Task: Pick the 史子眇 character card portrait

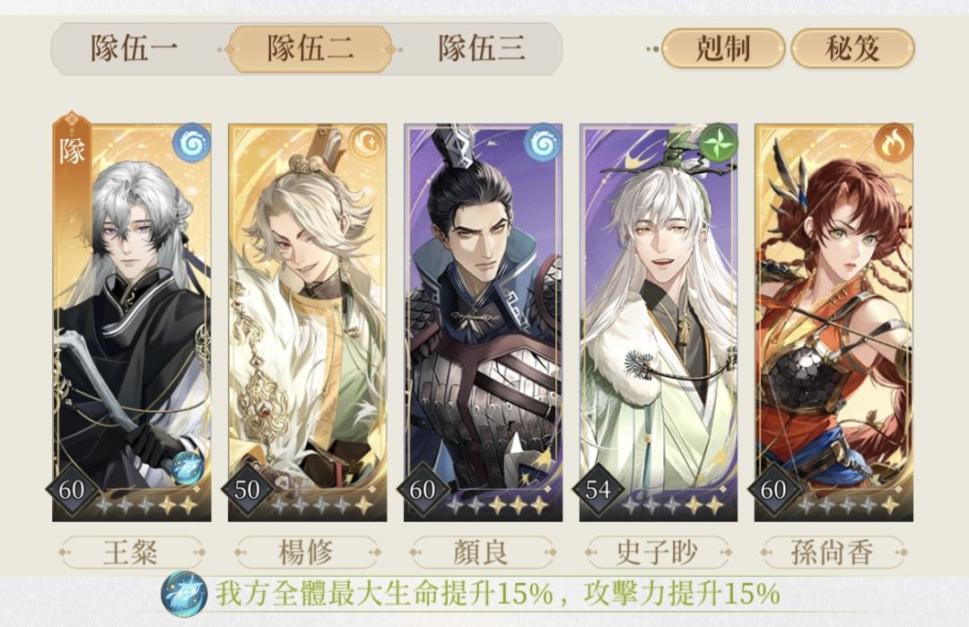Action: (659, 322)
